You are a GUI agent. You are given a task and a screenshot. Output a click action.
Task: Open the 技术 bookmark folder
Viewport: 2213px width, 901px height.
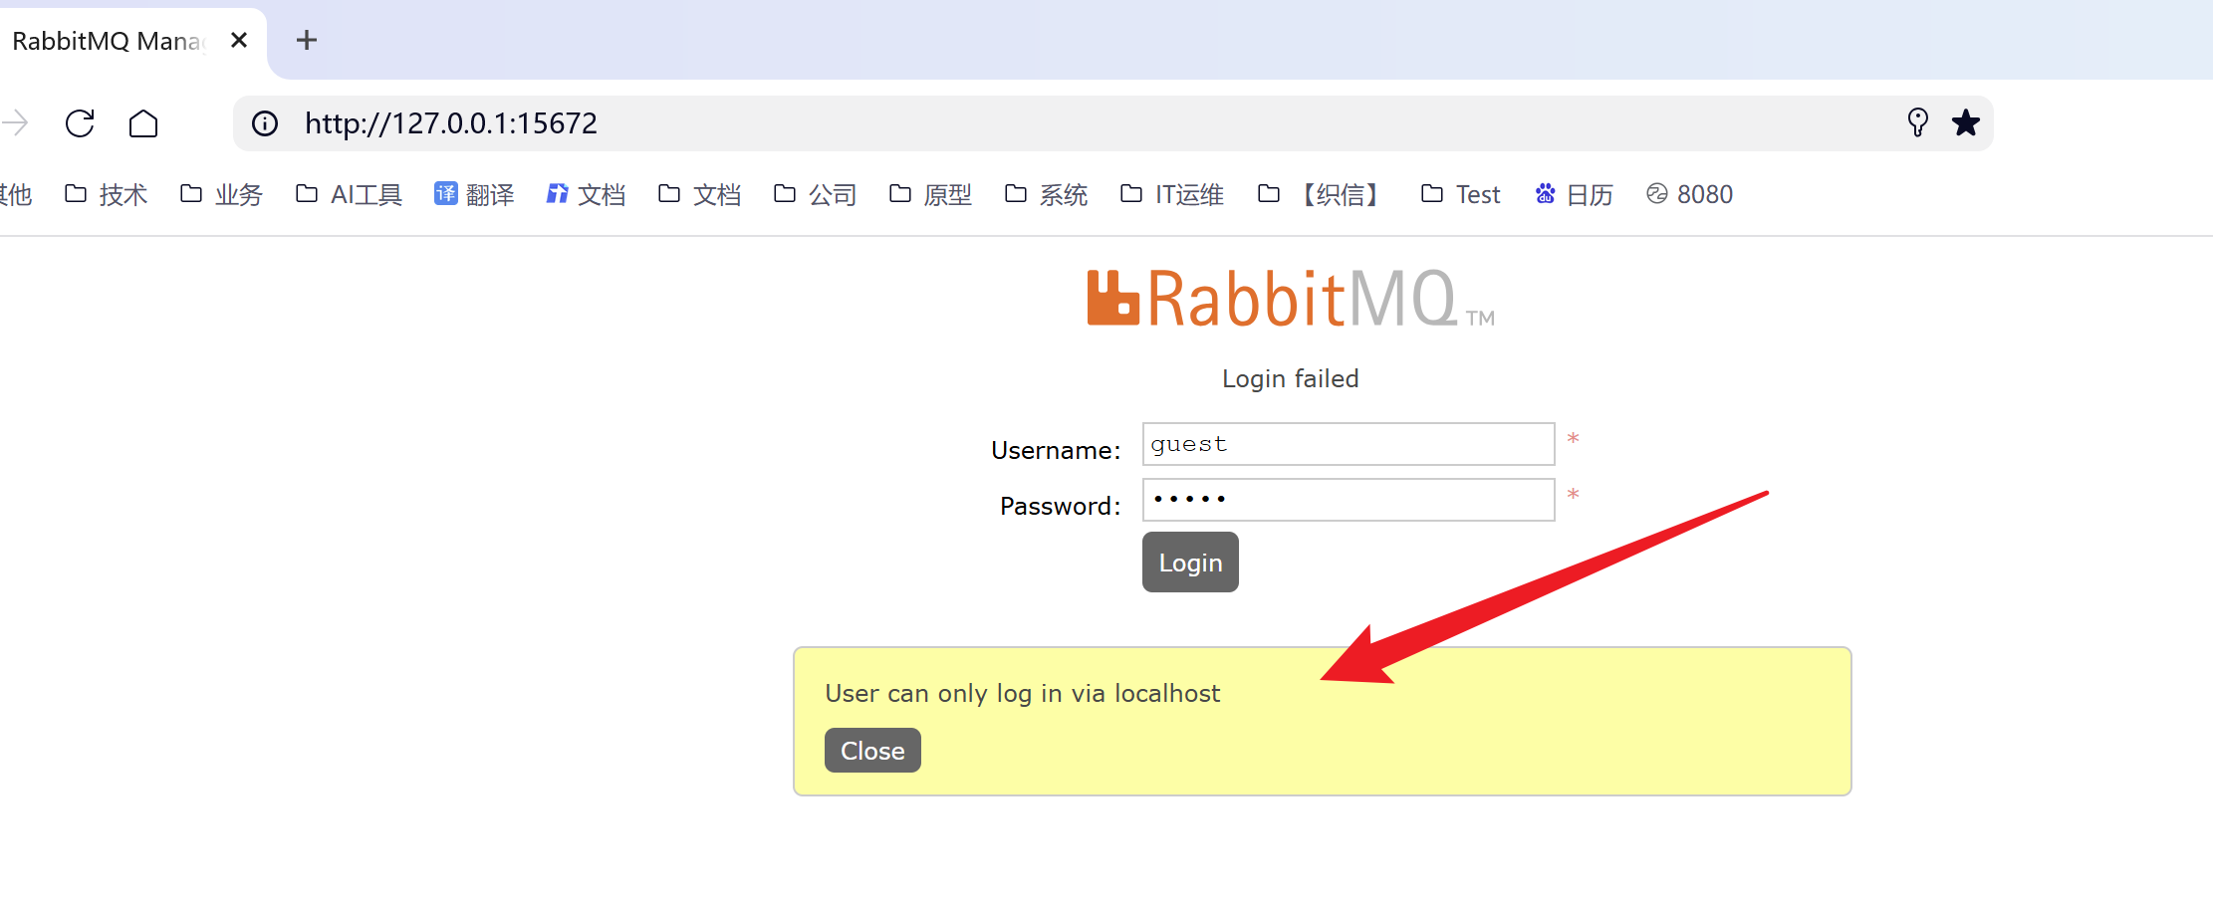[106, 194]
